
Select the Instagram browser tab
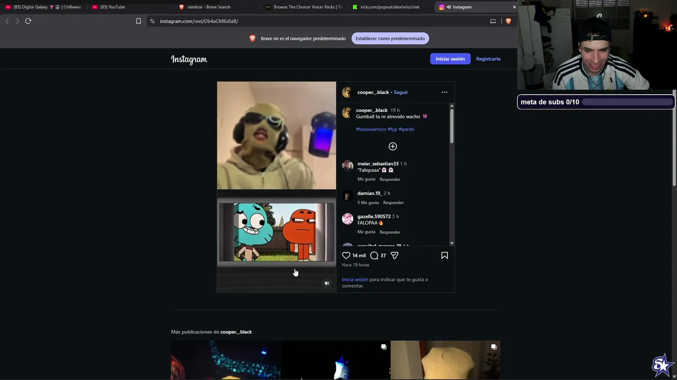(476, 7)
